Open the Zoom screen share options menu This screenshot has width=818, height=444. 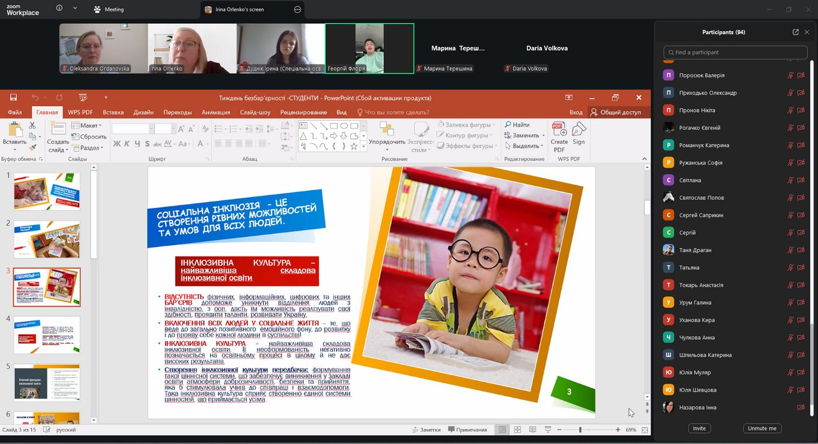click(297, 10)
